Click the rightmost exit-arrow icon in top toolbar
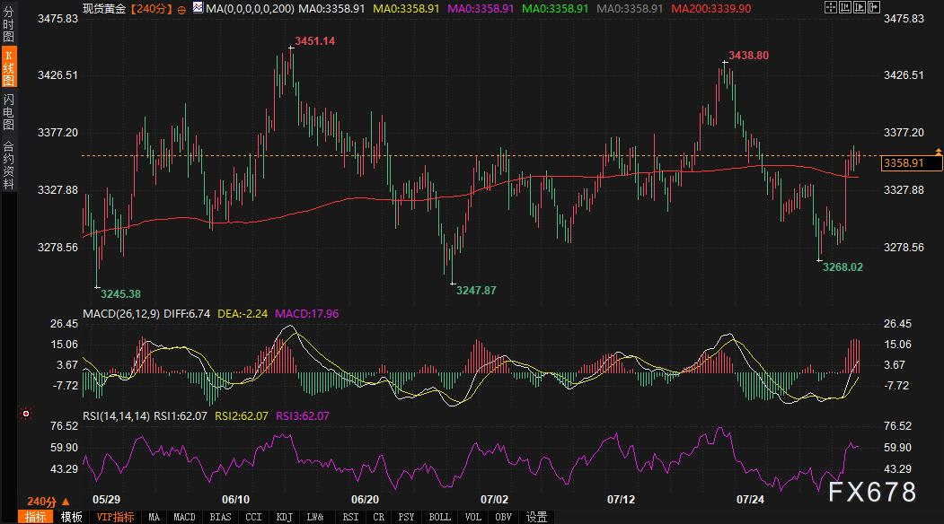Image resolution: width=944 pixels, height=524 pixels. pyautogui.click(x=872, y=7)
